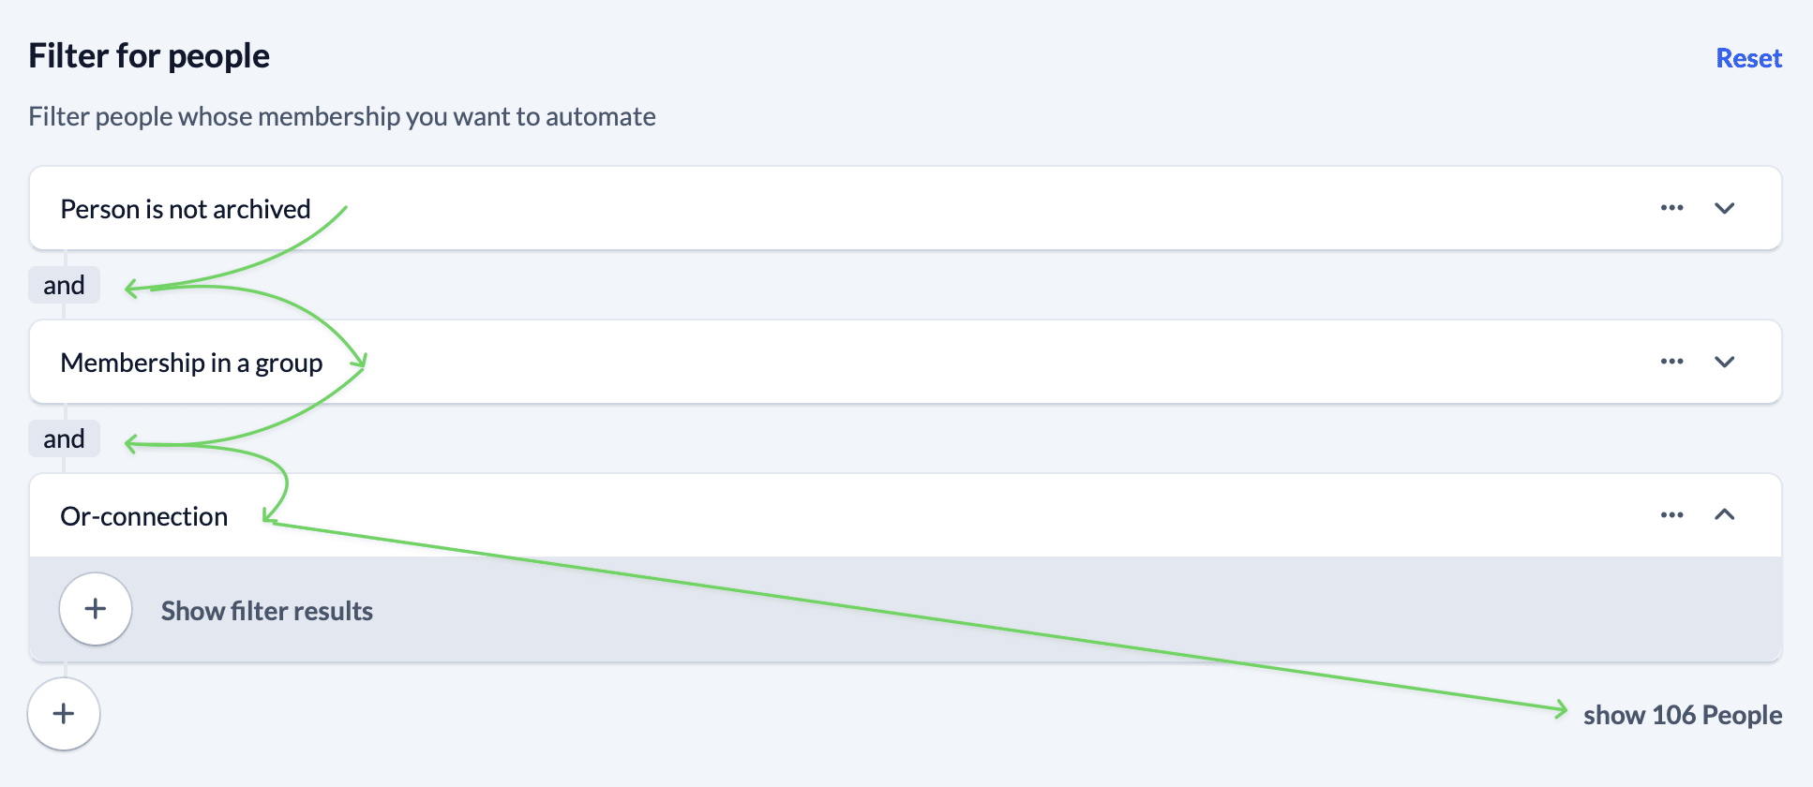Click the first "and" connector badge

point(64,285)
